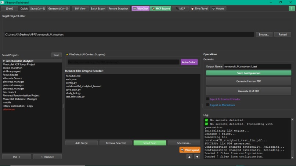Click Generate Human PDF
Image resolution: width=296 pixels, height=166 pixels.
coord(249,81)
